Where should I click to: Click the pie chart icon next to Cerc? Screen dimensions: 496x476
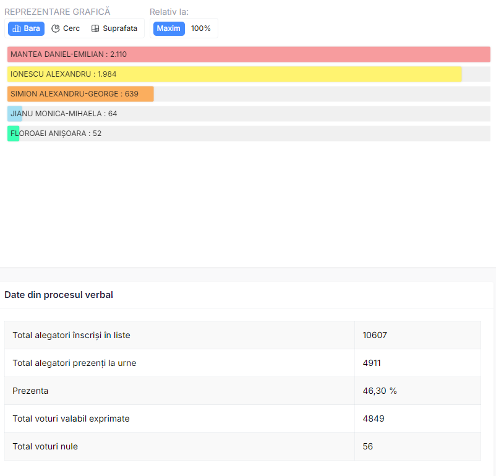pyautogui.click(x=56, y=28)
